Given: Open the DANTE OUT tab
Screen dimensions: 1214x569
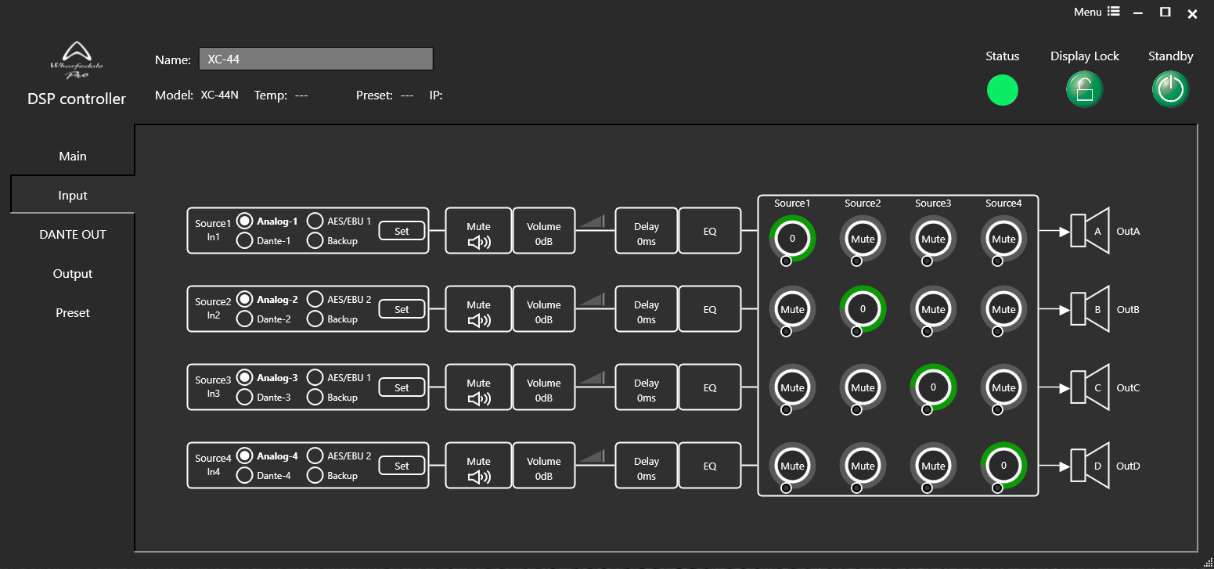Looking at the screenshot, I should pos(73,235).
